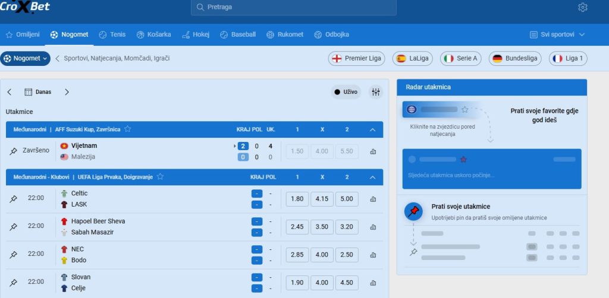This screenshot has height=298, width=609.
Task: Expand the Svi sportovi dropdown
Action: pyautogui.click(x=557, y=34)
